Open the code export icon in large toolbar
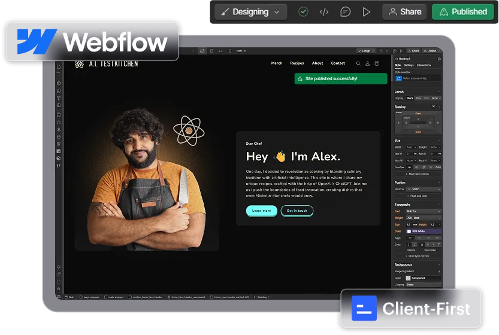This screenshot has width=499, height=335. click(324, 12)
